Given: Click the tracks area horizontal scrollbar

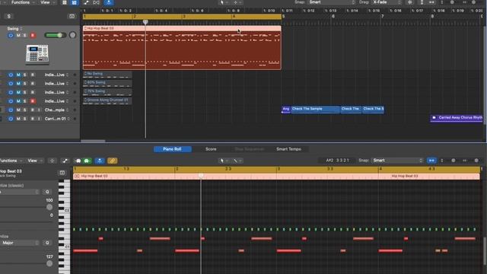Looking at the screenshot, I should 93,141.
